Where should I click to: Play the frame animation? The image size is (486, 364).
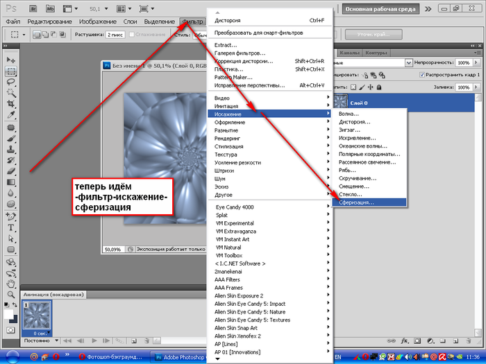(94, 340)
